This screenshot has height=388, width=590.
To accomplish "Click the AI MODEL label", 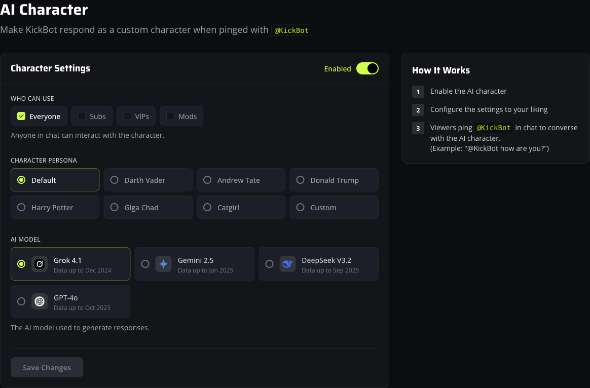I will tap(25, 239).
